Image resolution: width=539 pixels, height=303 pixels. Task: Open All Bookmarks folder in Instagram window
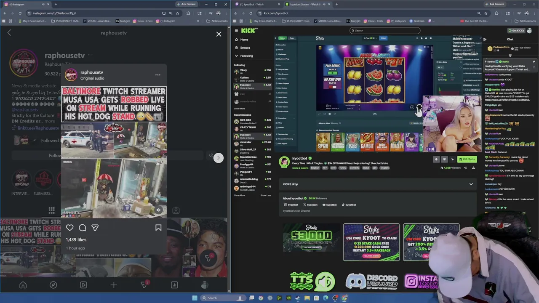point(217,21)
